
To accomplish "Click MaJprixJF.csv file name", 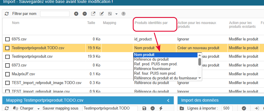I will coord(23,74).
